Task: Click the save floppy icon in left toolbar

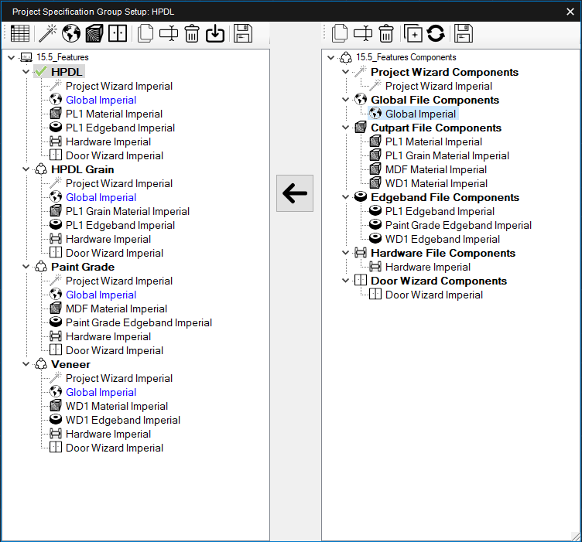Action: 243,33
